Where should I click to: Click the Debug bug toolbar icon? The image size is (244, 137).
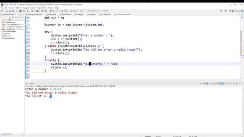point(28,11)
